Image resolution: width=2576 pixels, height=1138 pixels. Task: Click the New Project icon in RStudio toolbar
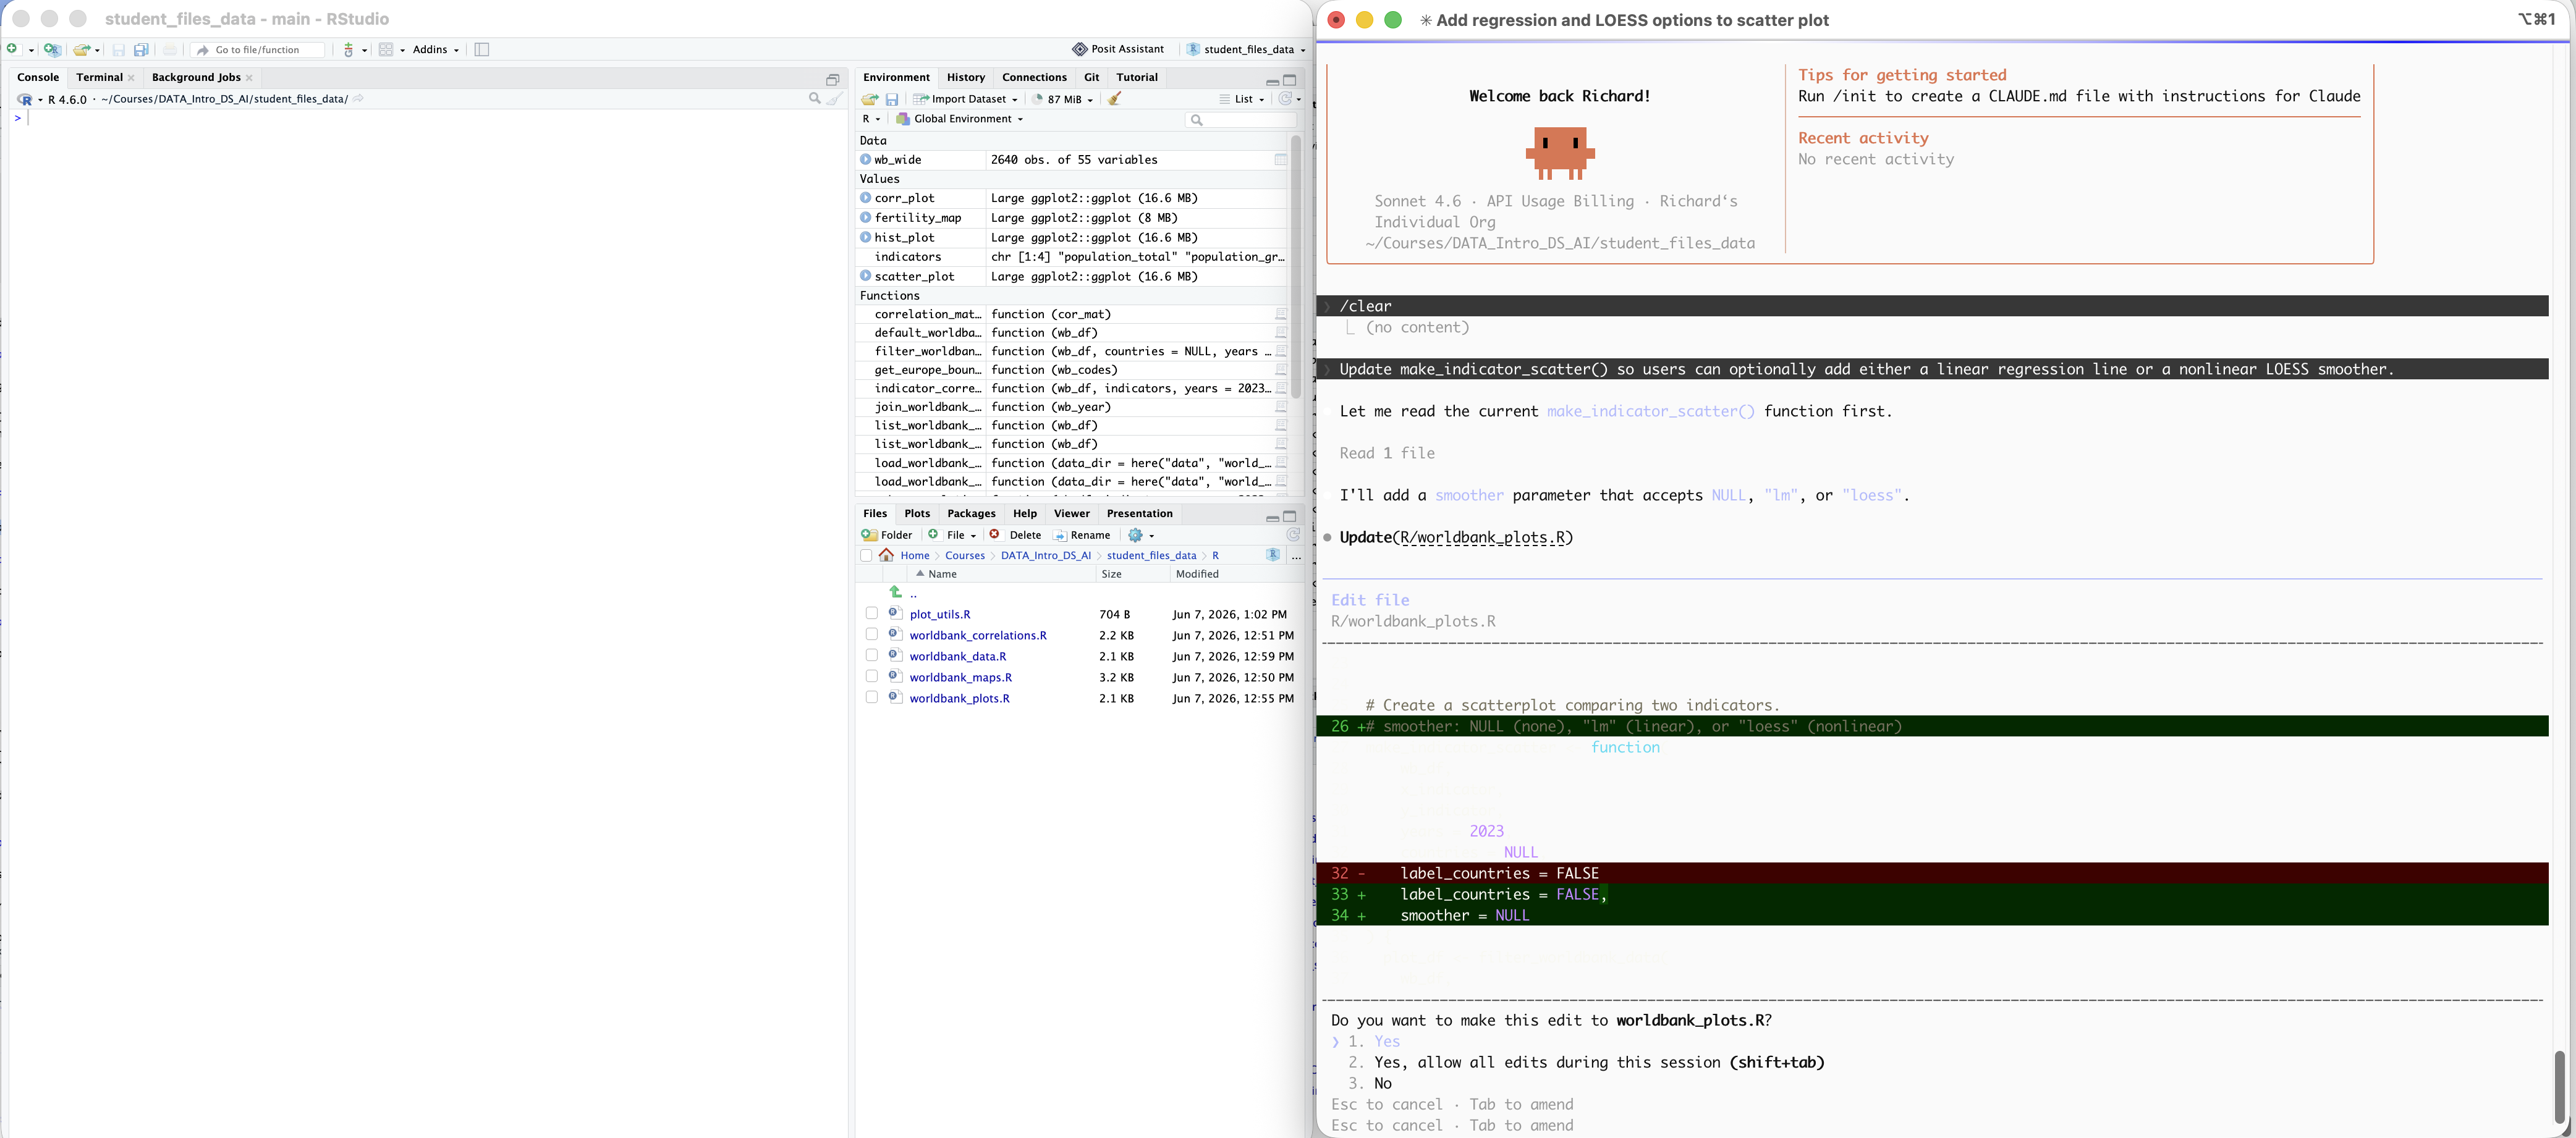52,49
